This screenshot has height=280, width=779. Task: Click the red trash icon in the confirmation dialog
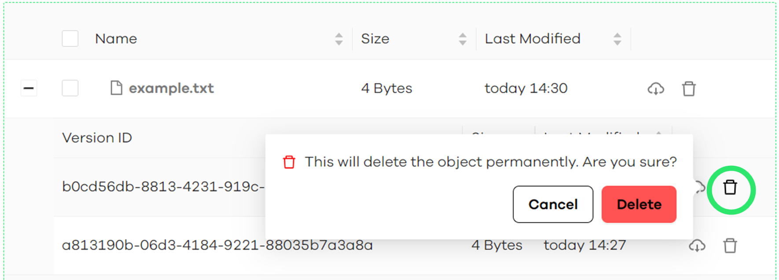pos(289,162)
